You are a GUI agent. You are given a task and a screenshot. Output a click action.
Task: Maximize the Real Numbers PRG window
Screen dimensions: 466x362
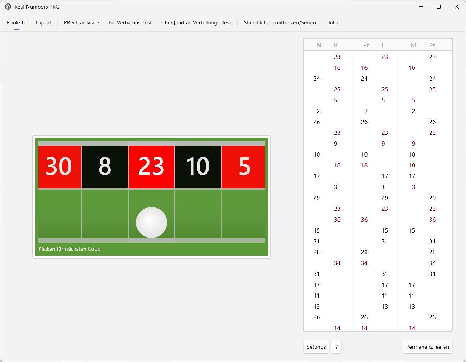tap(439, 7)
